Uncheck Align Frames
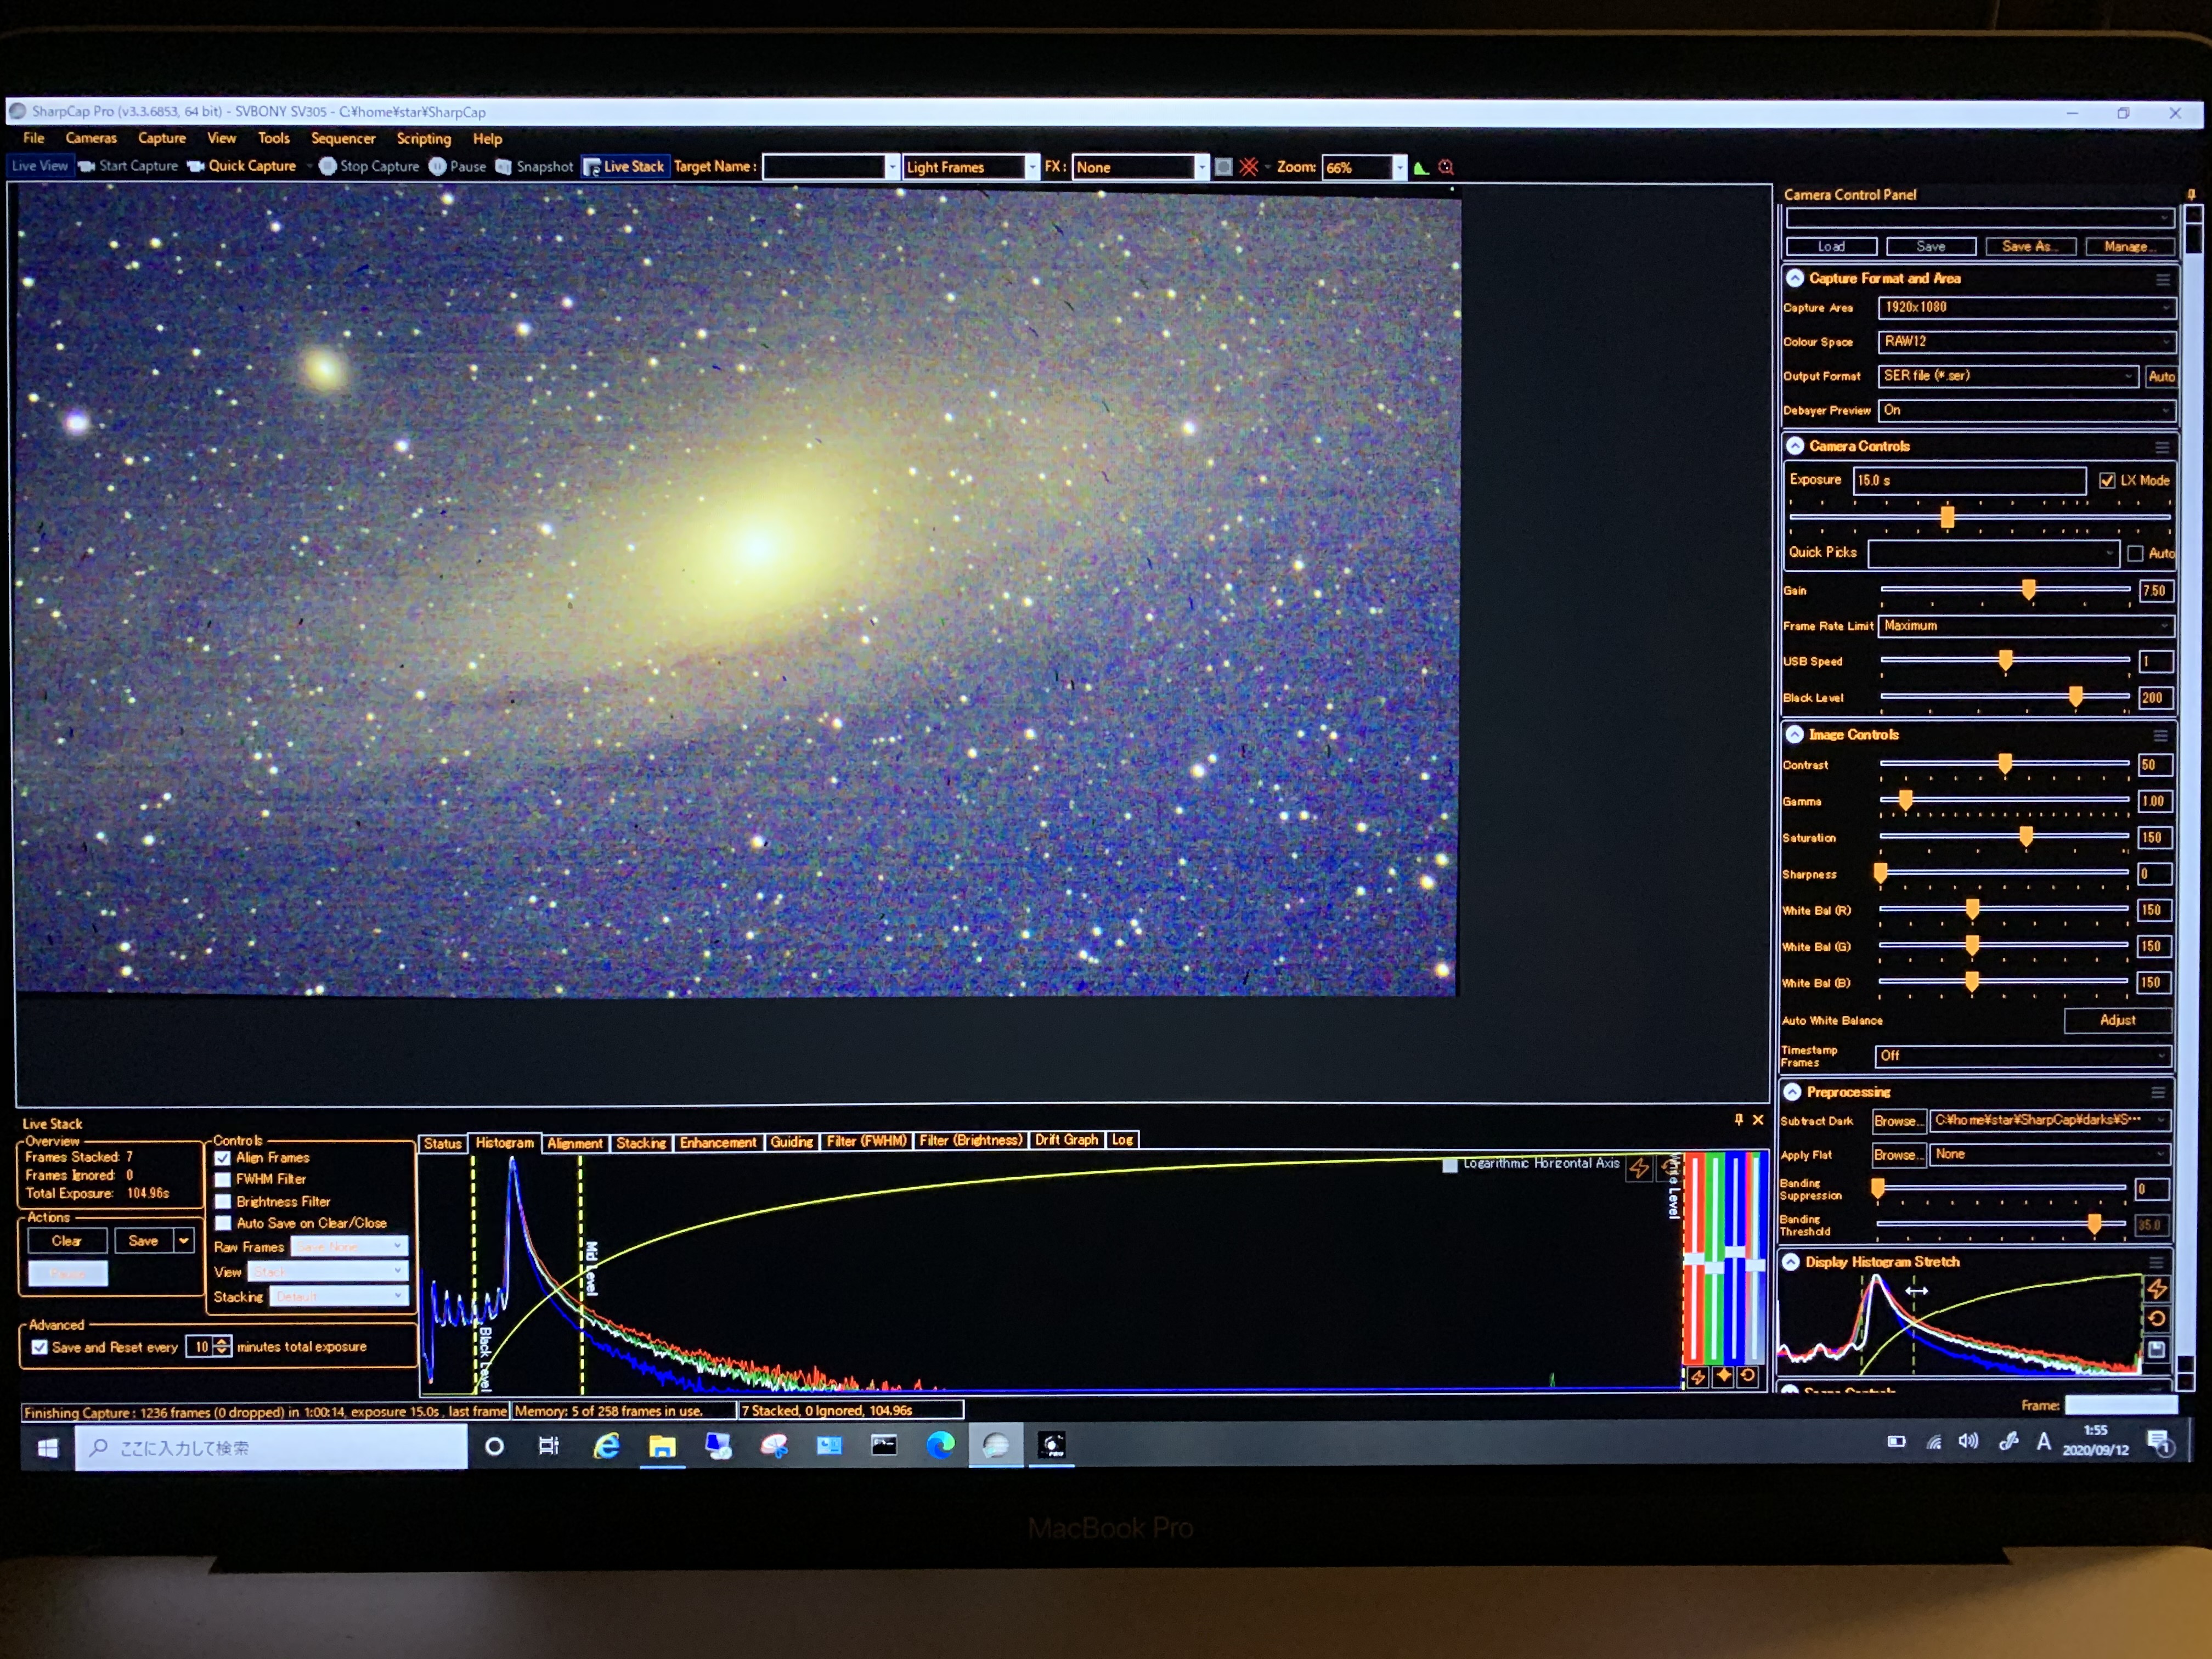The image size is (2212, 1659). pyautogui.click(x=223, y=1158)
